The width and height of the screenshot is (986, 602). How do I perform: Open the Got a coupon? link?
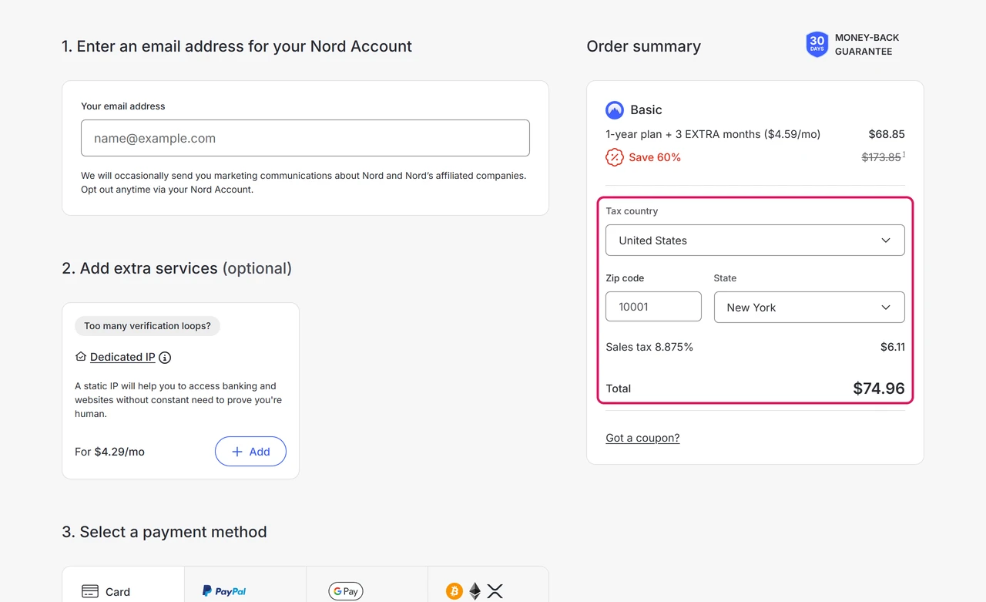click(642, 438)
